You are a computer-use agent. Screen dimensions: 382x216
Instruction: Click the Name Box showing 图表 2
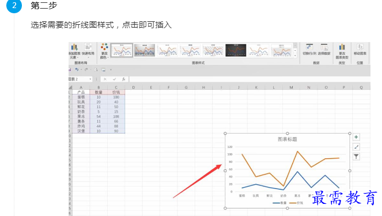pos(78,79)
